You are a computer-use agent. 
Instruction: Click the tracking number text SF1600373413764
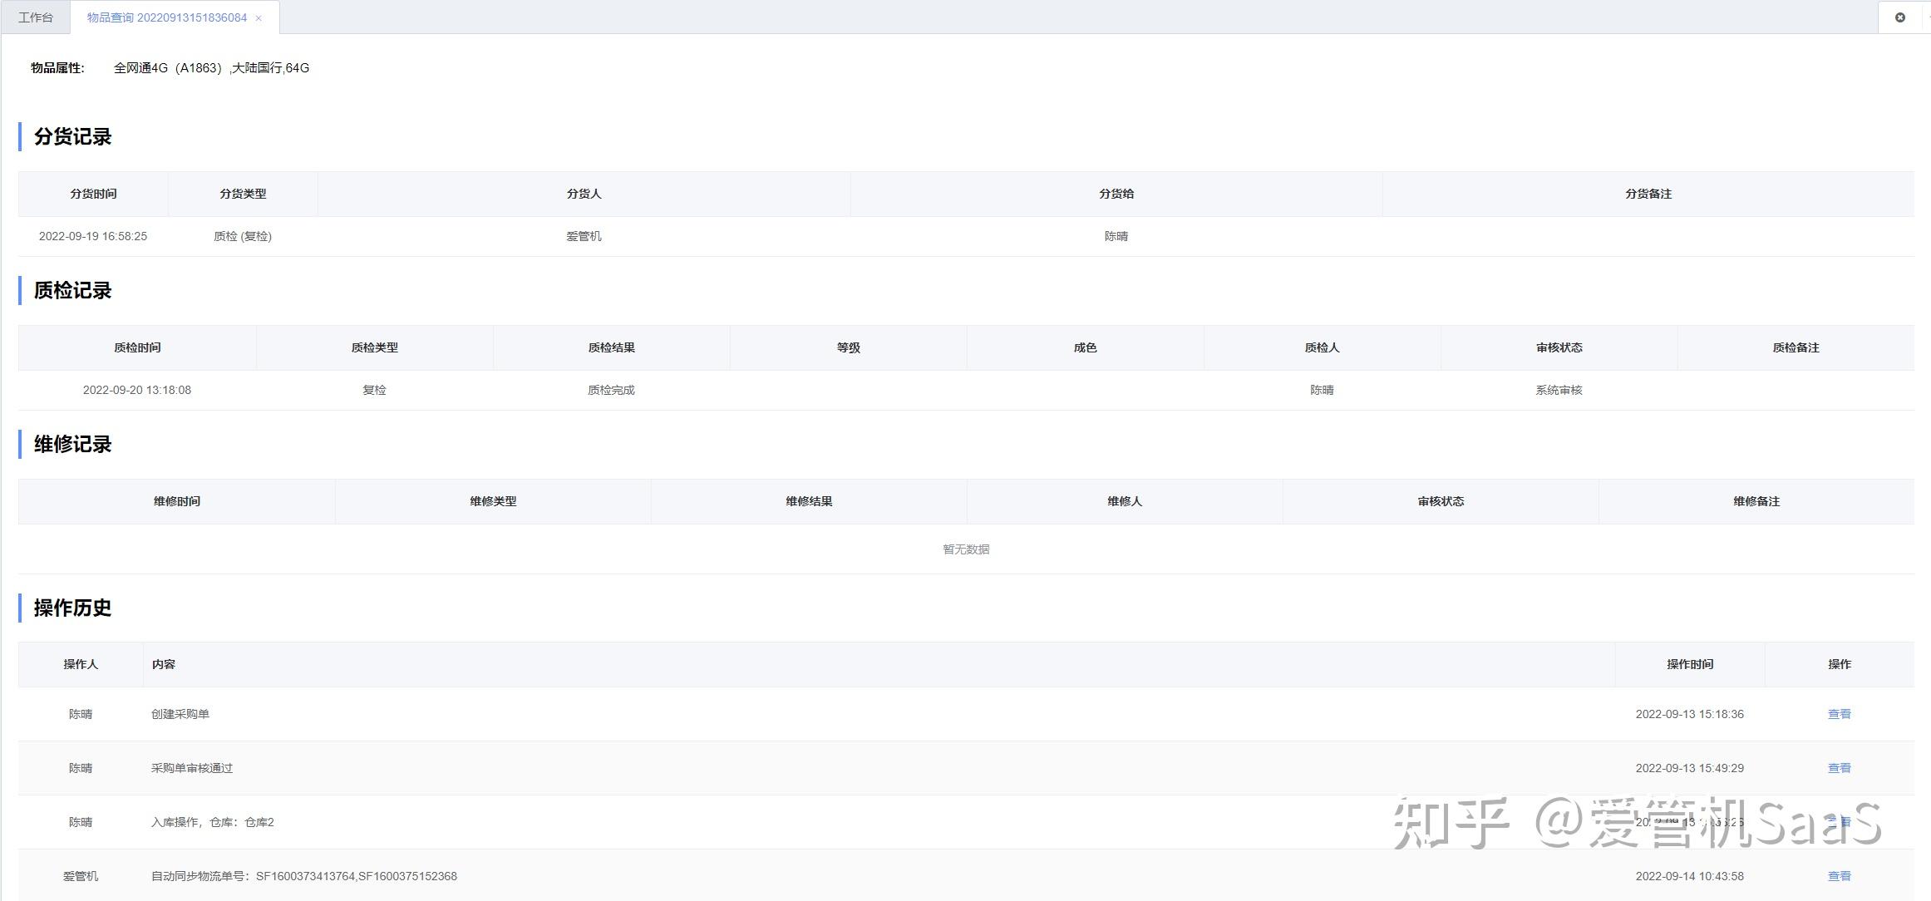tap(305, 876)
